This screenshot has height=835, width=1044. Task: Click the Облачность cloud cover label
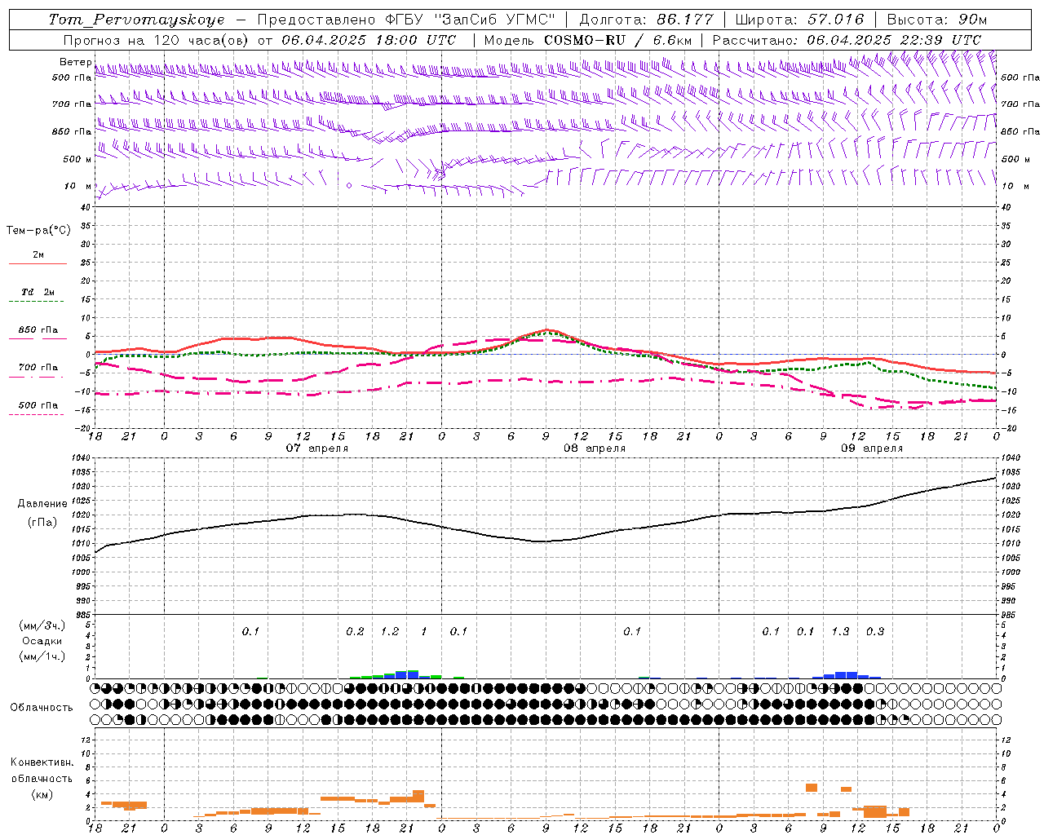pos(42,708)
